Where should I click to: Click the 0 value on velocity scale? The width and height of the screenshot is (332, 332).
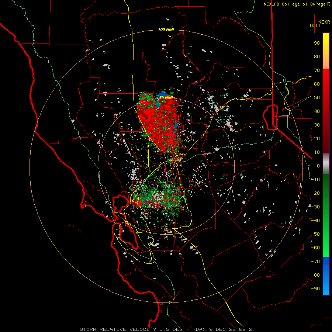318,166
